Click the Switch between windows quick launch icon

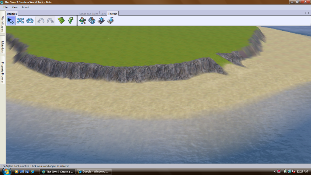(27, 172)
